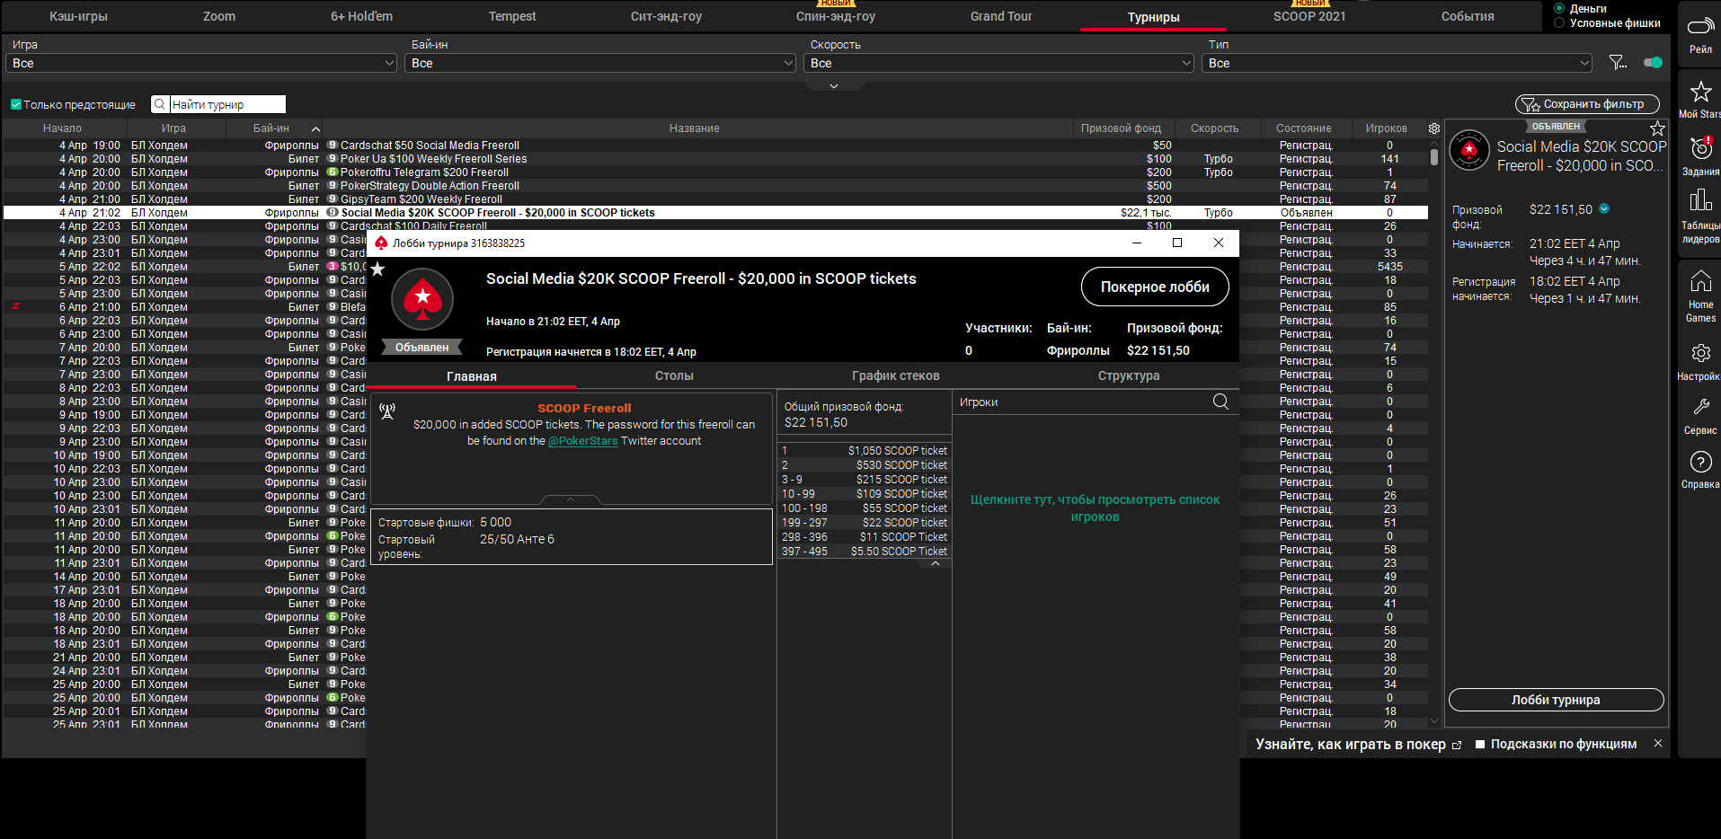1721x839 pixels.
Task: Click the filter funnel icon
Action: click(x=1618, y=62)
